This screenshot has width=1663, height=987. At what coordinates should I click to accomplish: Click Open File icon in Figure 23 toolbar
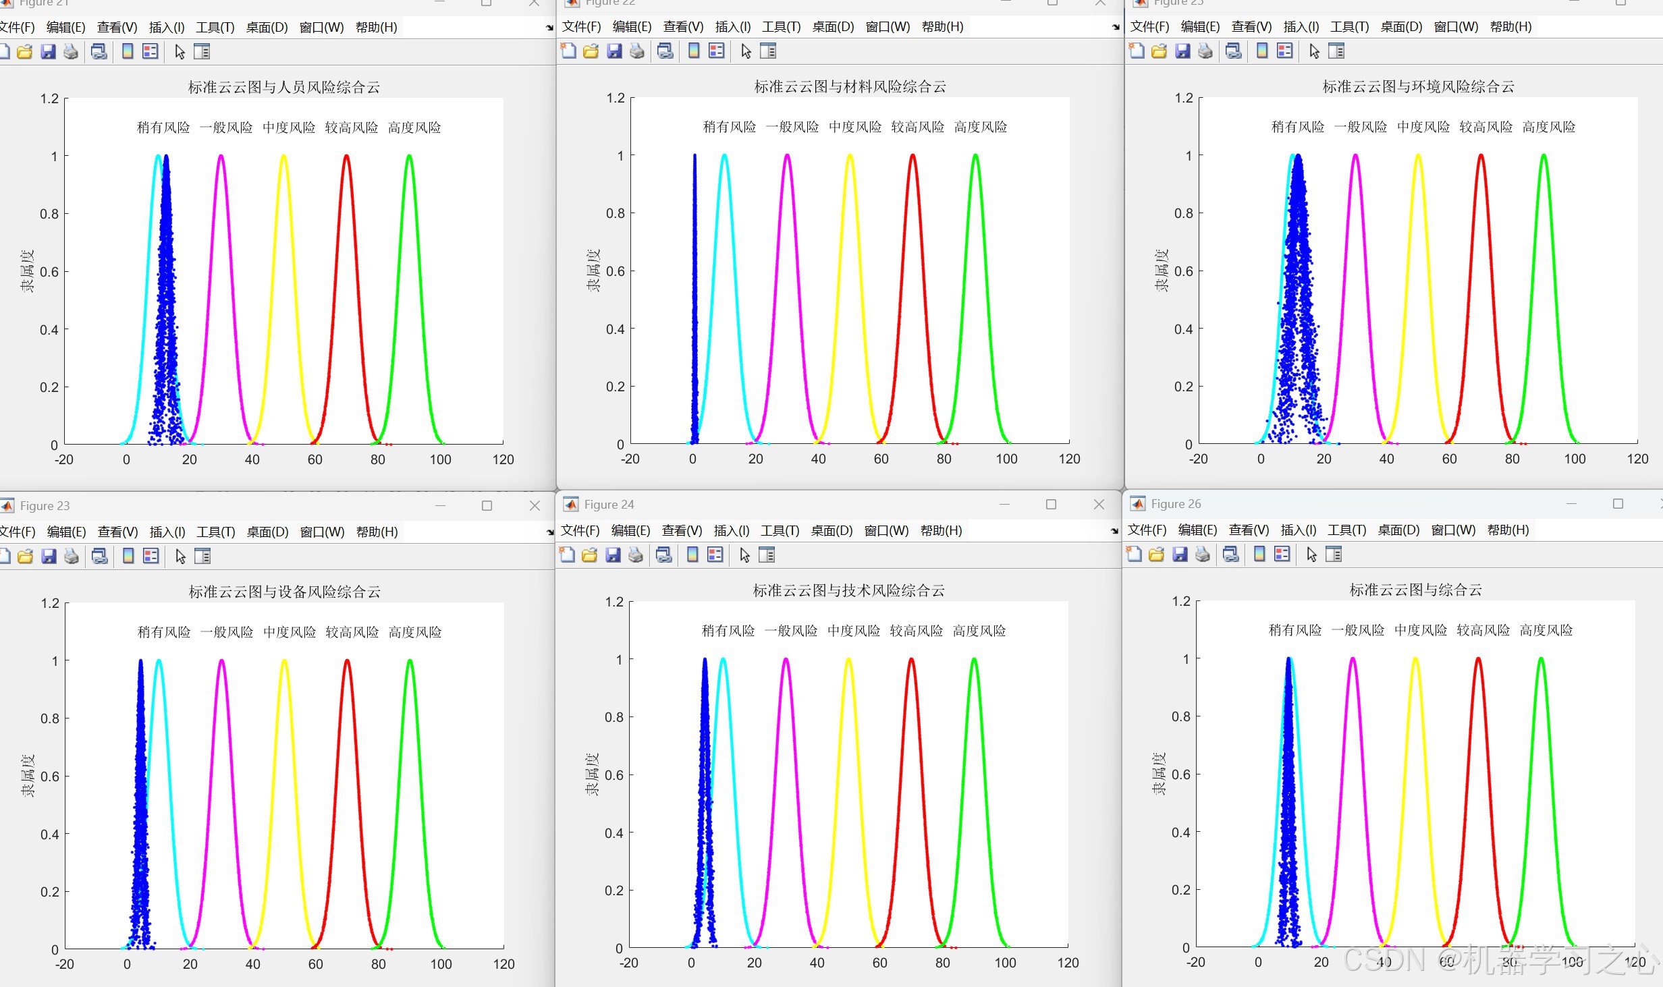pos(25,556)
